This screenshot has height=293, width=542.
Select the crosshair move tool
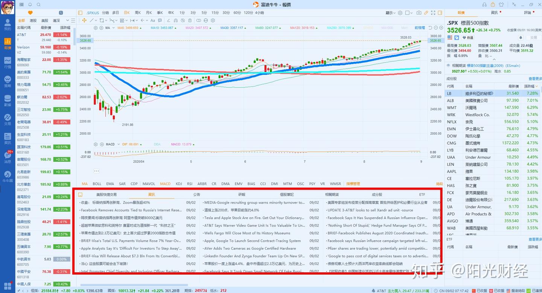coord(84,20)
